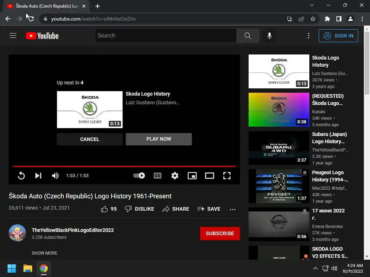Click the address bar URL

(x=93, y=19)
